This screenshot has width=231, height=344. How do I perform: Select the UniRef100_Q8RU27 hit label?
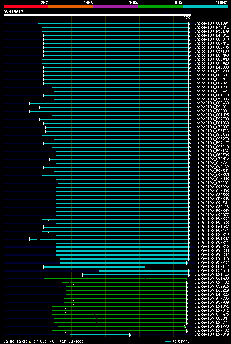coord(212,83)
